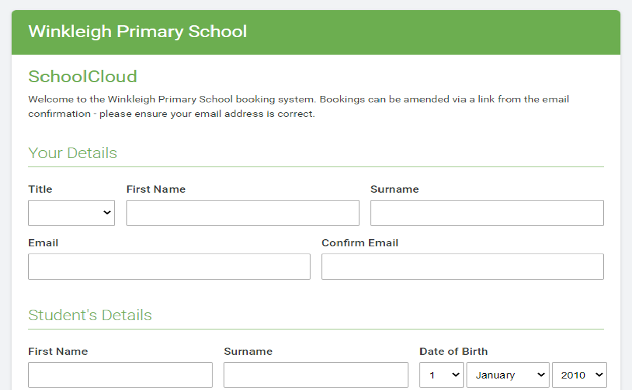Click the Date of Birth label
This screenshot has height=390, width=632.
[453, 351]
